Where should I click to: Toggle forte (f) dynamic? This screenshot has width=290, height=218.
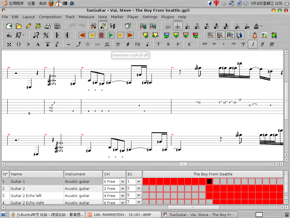(253, 44)
